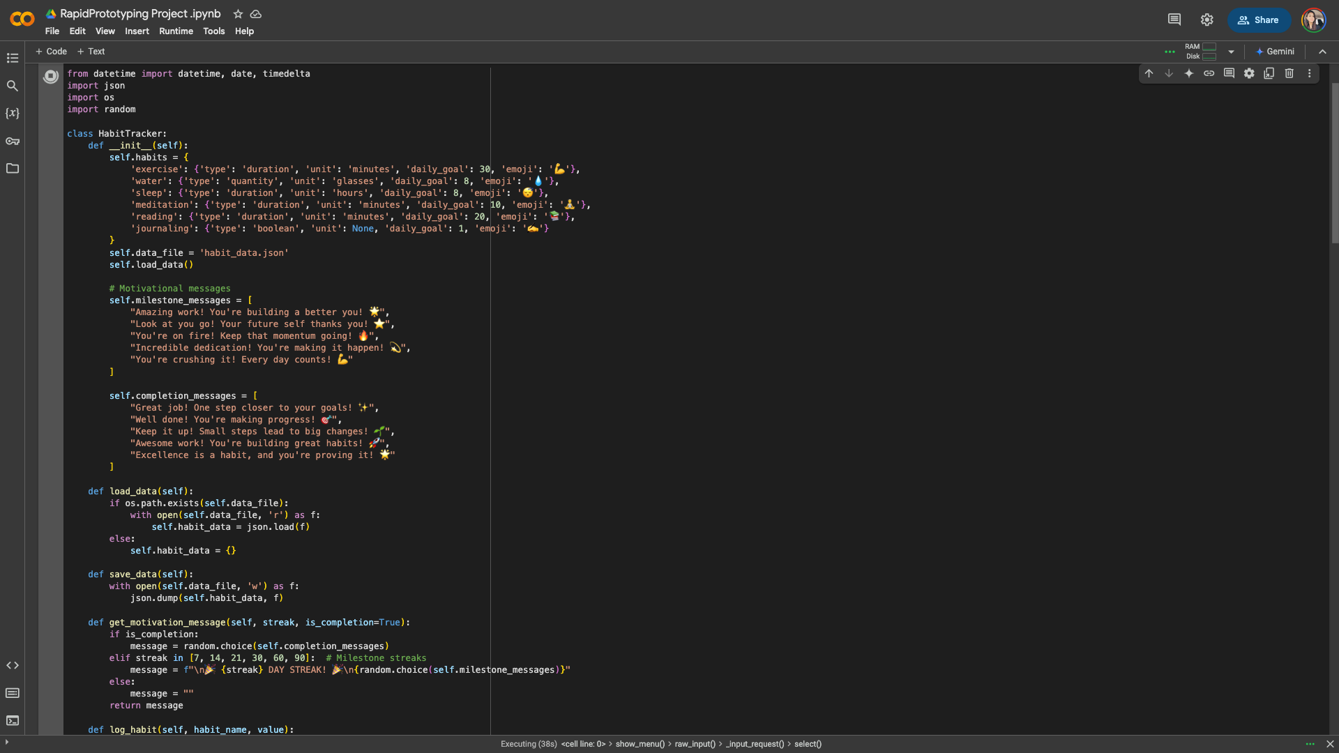Click the 'return message' line
This screenshot has height=753, width=1339.
(146, 705)
